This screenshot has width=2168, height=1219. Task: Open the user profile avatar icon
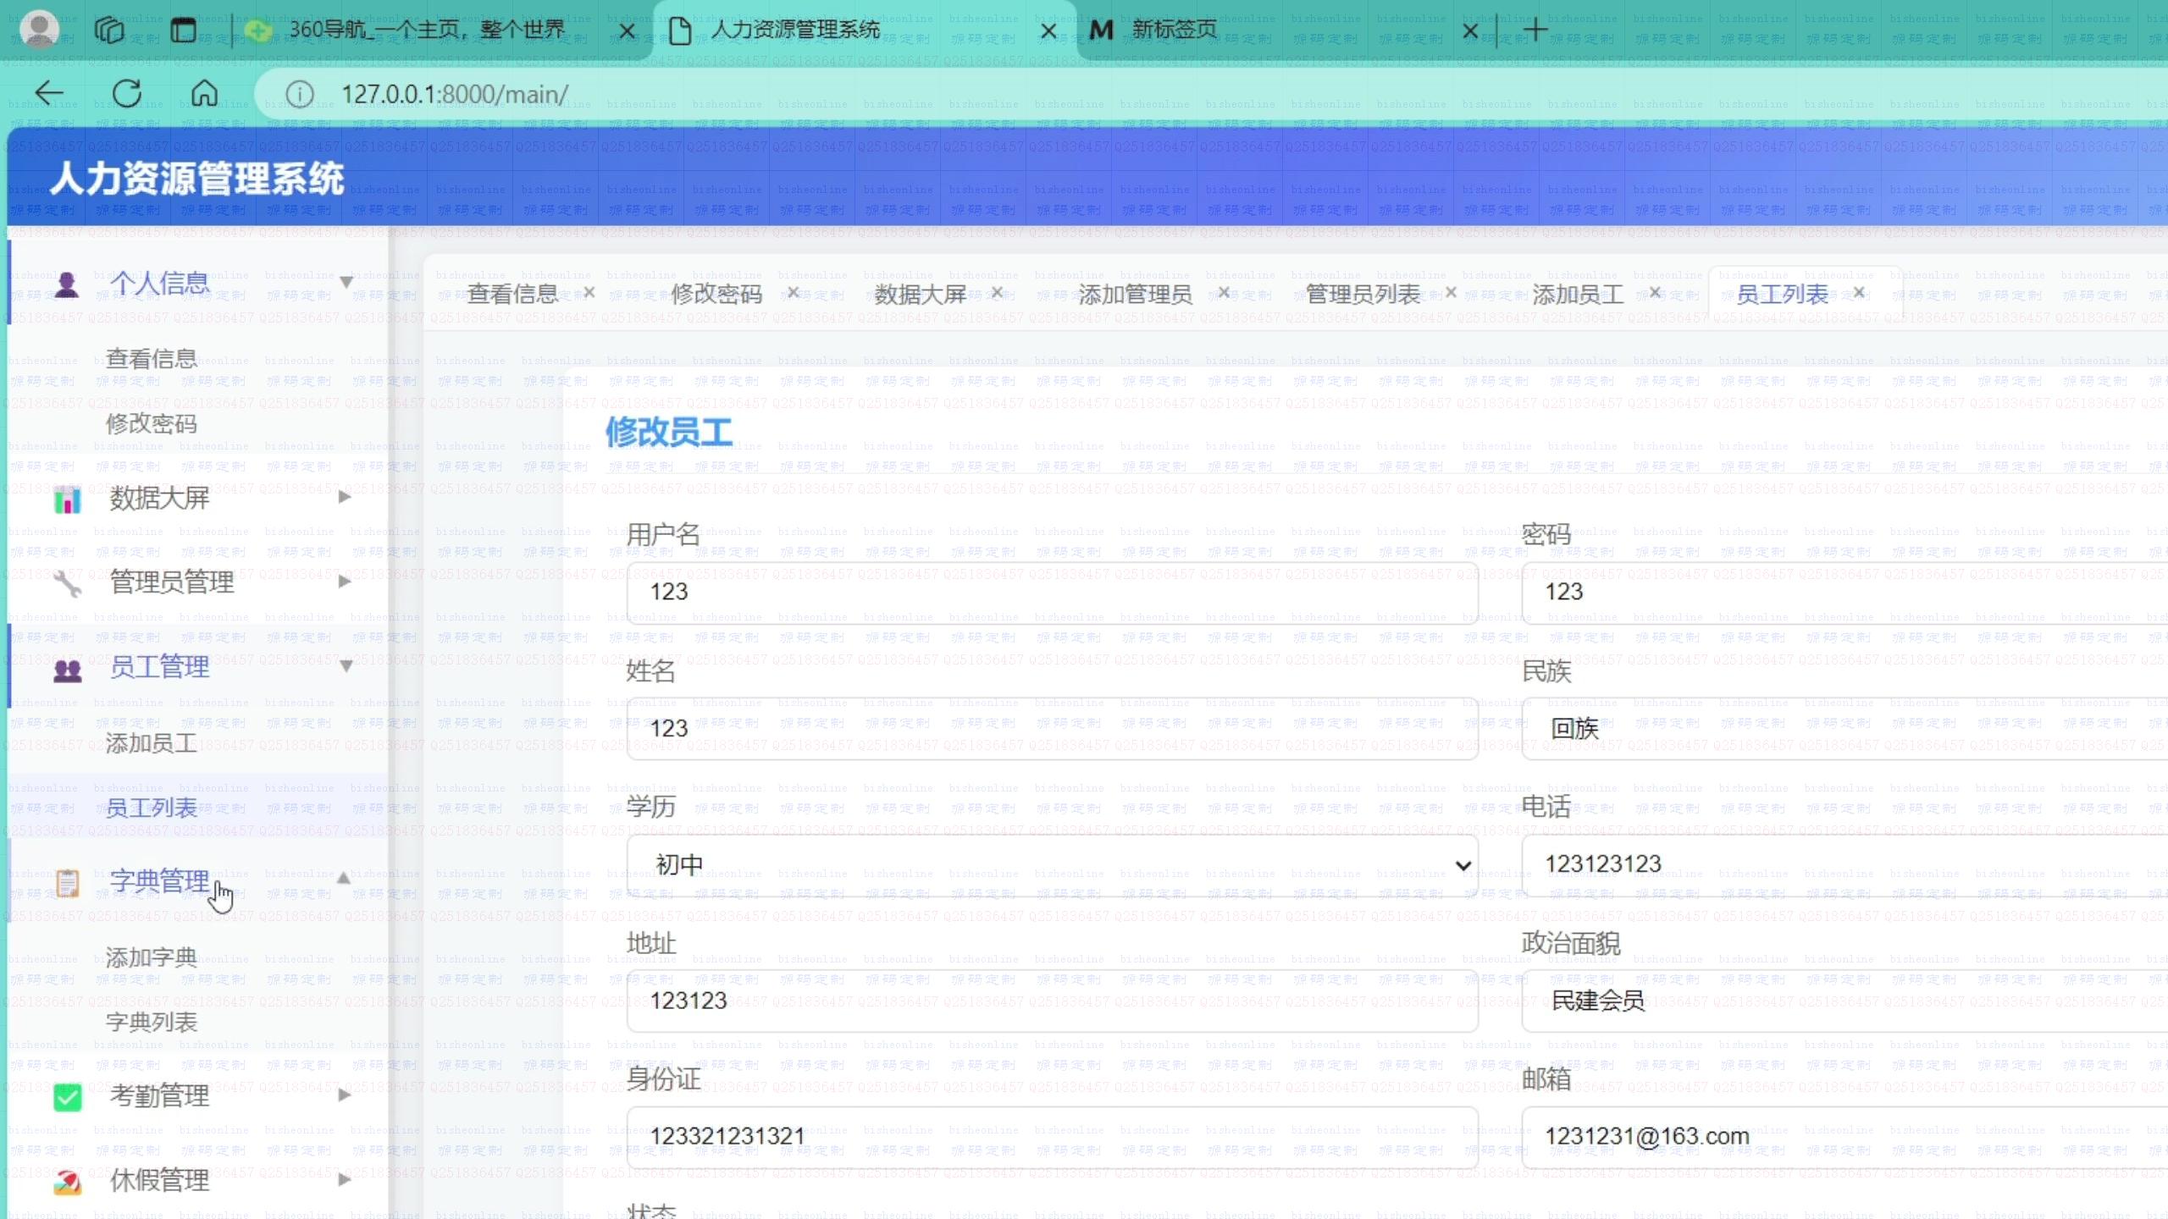coord(39,30)
